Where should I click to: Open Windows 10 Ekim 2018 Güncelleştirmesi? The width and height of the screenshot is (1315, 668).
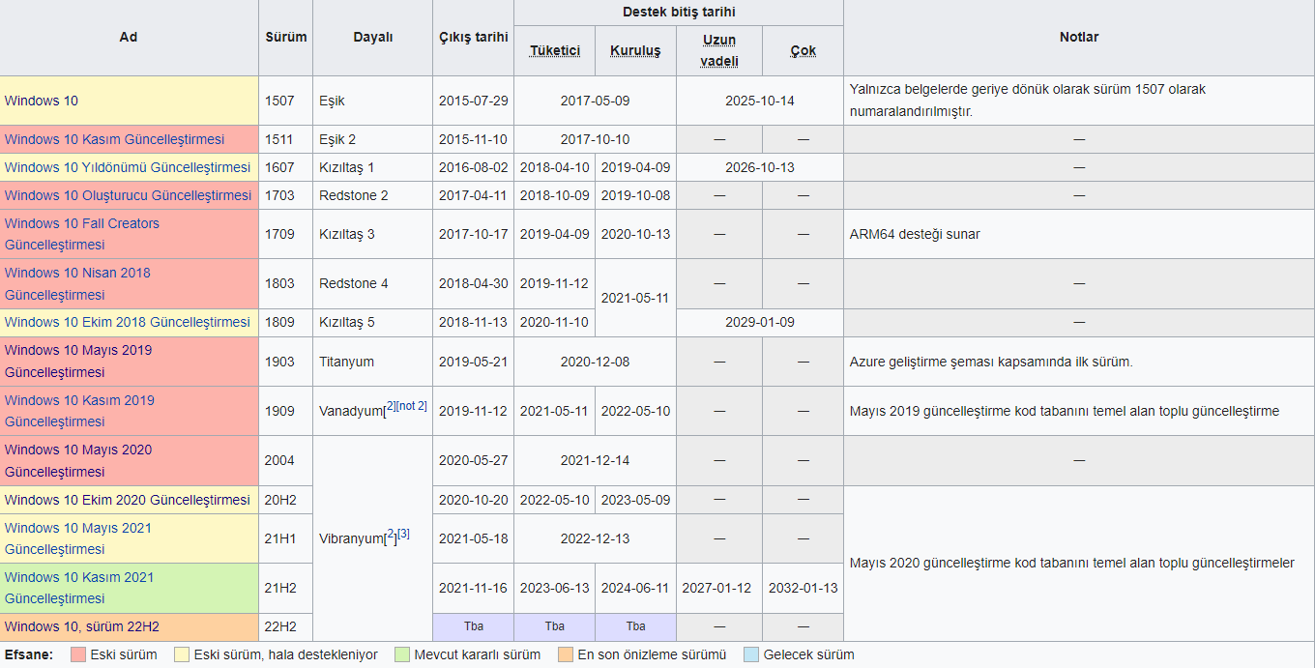point(128,322)
